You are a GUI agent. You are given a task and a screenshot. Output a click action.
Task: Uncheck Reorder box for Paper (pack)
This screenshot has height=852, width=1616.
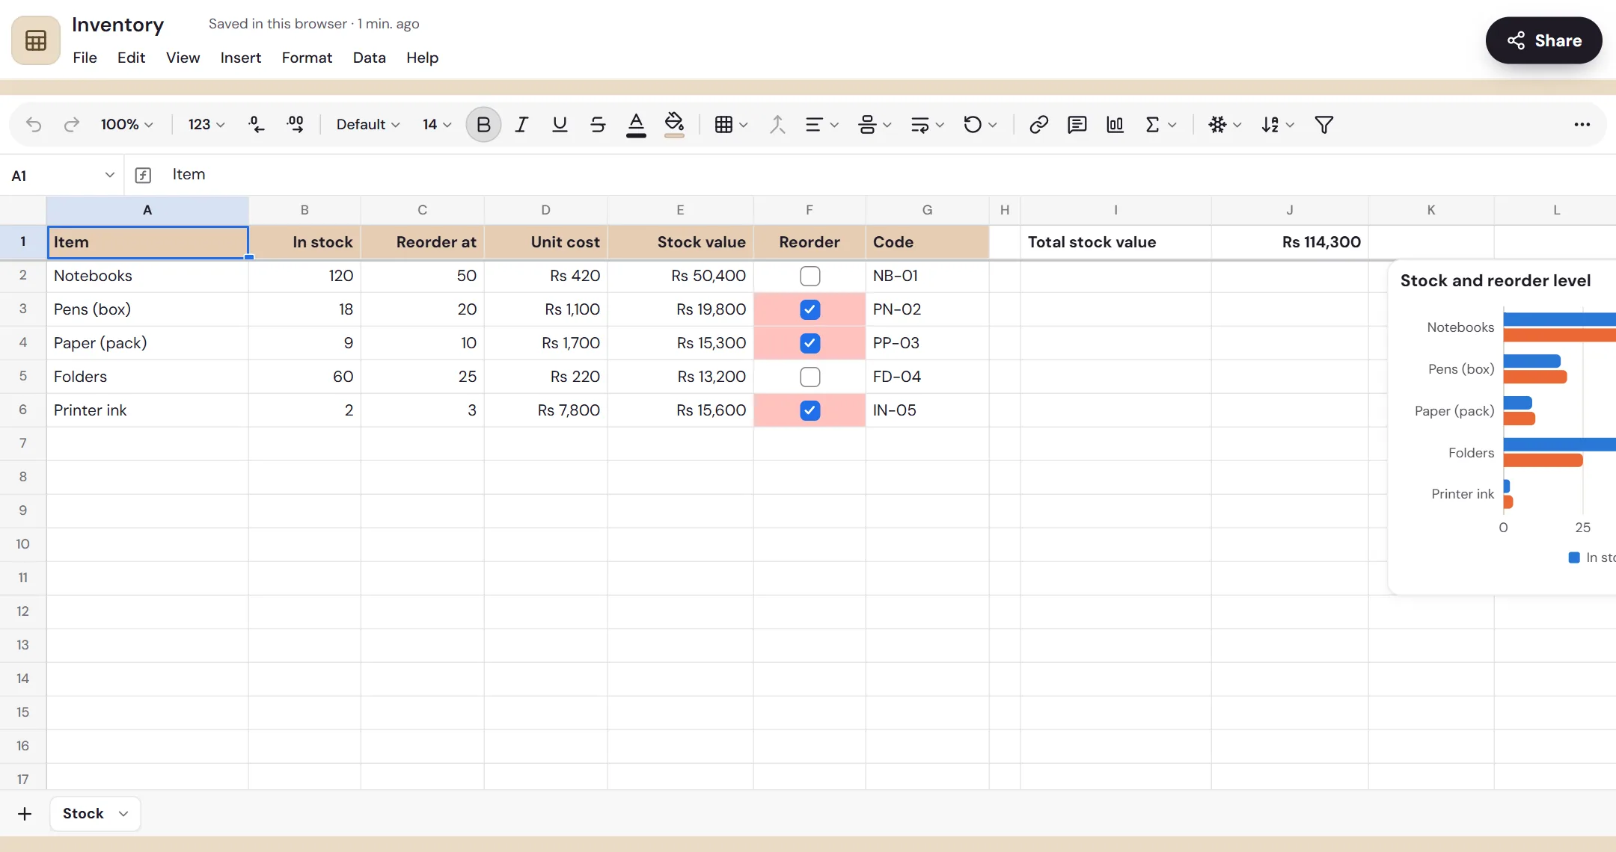pos(809,343)
